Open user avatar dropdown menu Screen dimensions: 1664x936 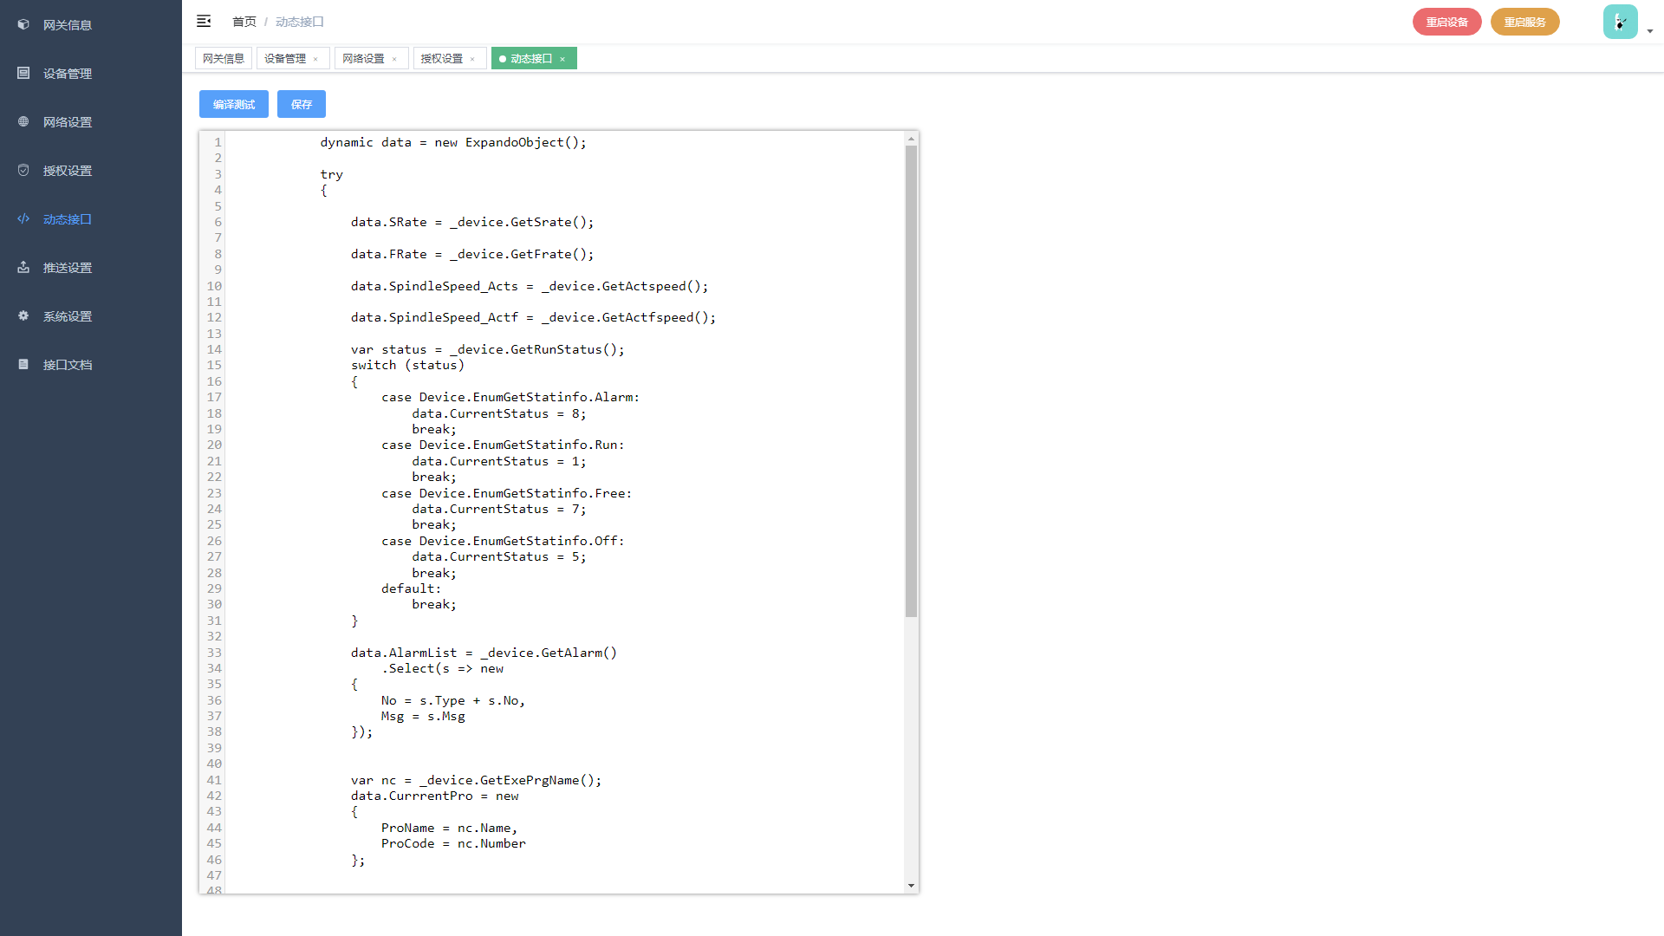pos(1619,22)
